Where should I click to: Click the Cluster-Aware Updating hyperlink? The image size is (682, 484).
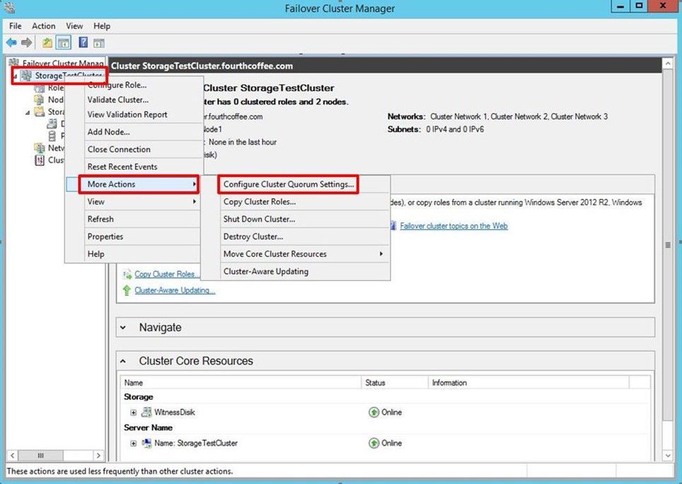click(175, 290)
